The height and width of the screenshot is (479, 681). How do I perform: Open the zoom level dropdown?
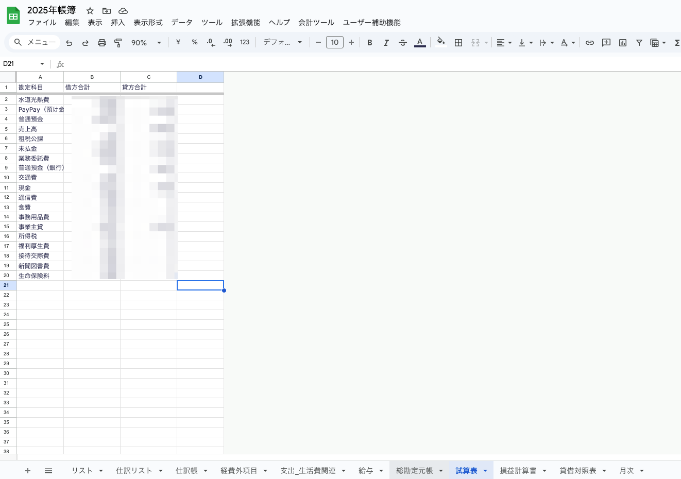[146, 42]
